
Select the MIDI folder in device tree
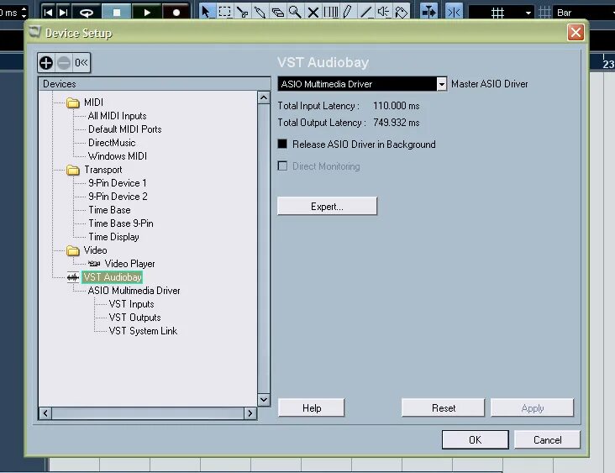[x=93, y=102]
